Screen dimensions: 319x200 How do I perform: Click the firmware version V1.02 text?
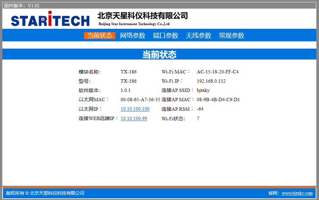pos(22,6)
